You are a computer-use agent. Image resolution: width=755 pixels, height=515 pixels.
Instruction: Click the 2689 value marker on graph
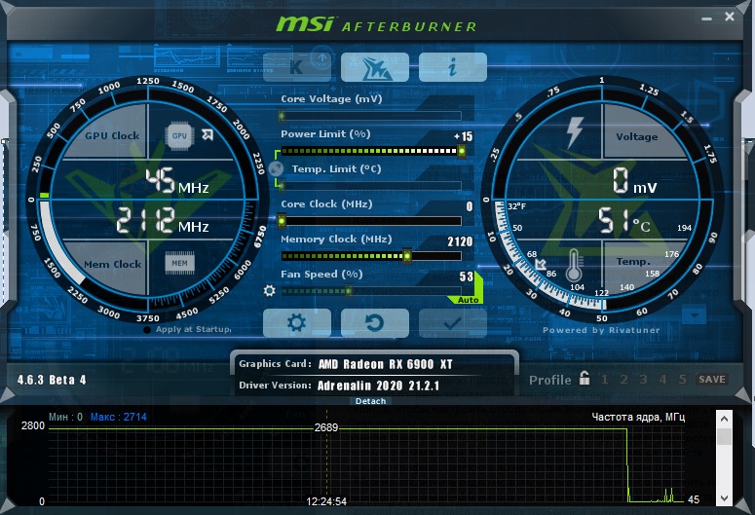(x=326, y=427)
